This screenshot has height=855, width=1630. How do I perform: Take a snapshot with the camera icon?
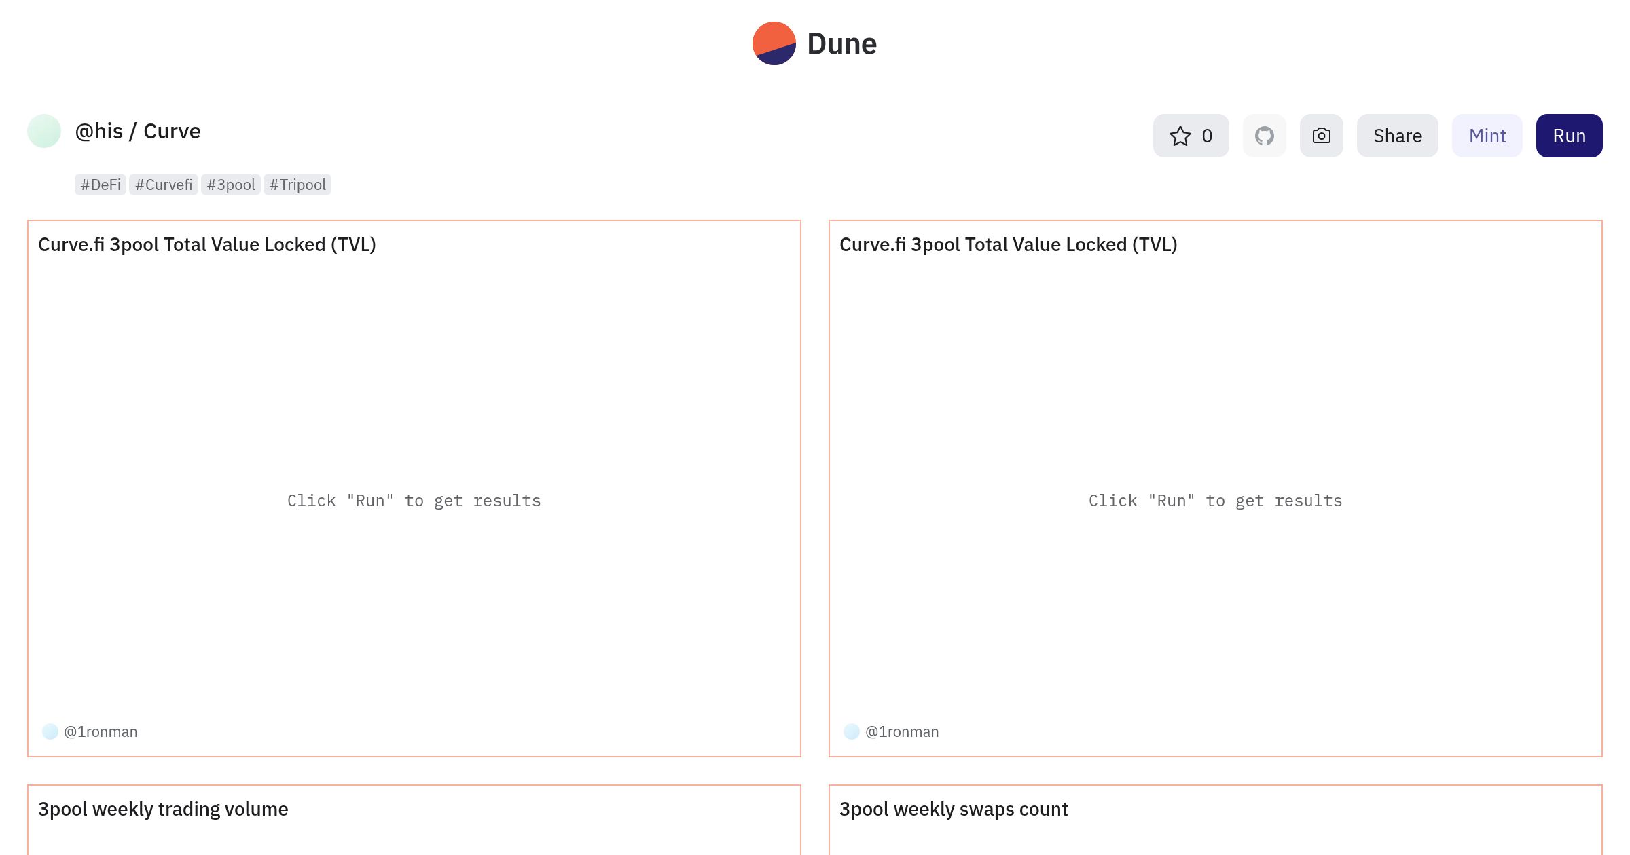pyautogui.click(x=1322, y=136)
